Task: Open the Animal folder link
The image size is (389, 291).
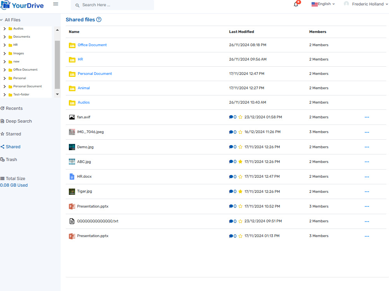Action: click(84, 88)
